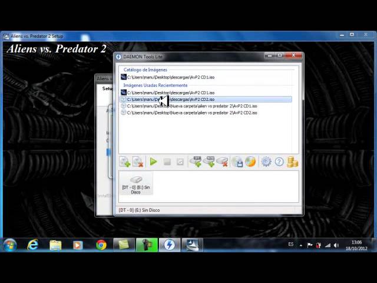Click the DAEMON Tools Lite title bar icon
This screenshot has width=377, height=283.
tap(118, 57)
